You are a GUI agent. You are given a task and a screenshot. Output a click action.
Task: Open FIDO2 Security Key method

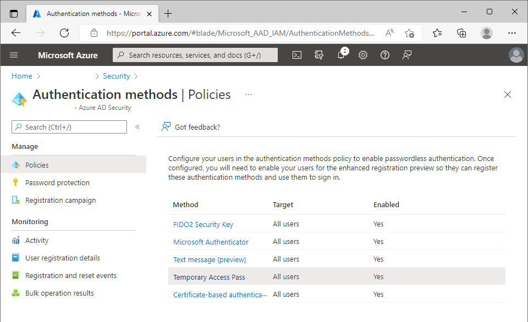tap(203, 224)
